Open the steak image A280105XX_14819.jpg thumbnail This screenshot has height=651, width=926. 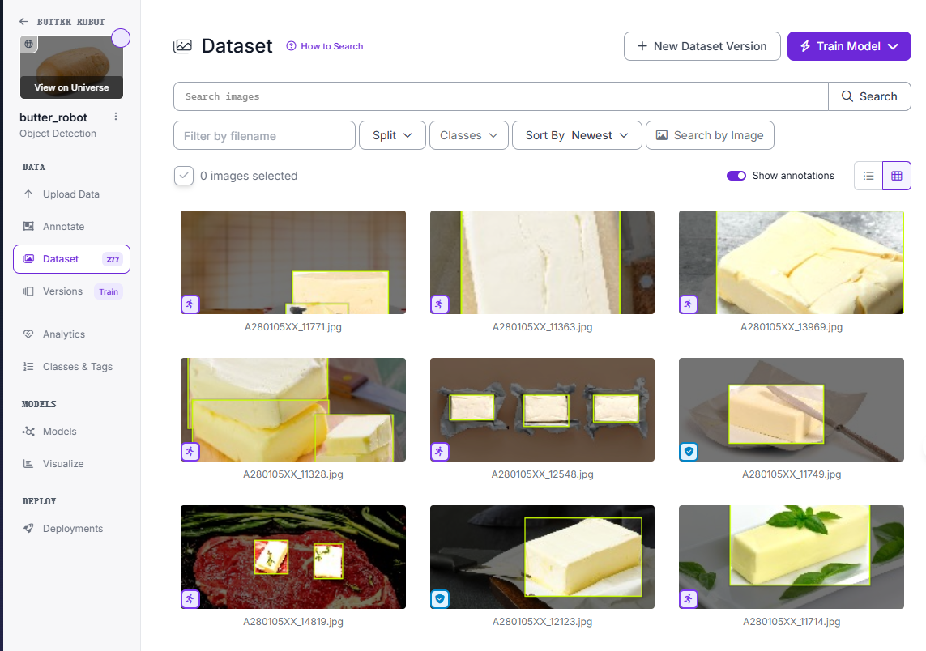(x=293, y=556)
